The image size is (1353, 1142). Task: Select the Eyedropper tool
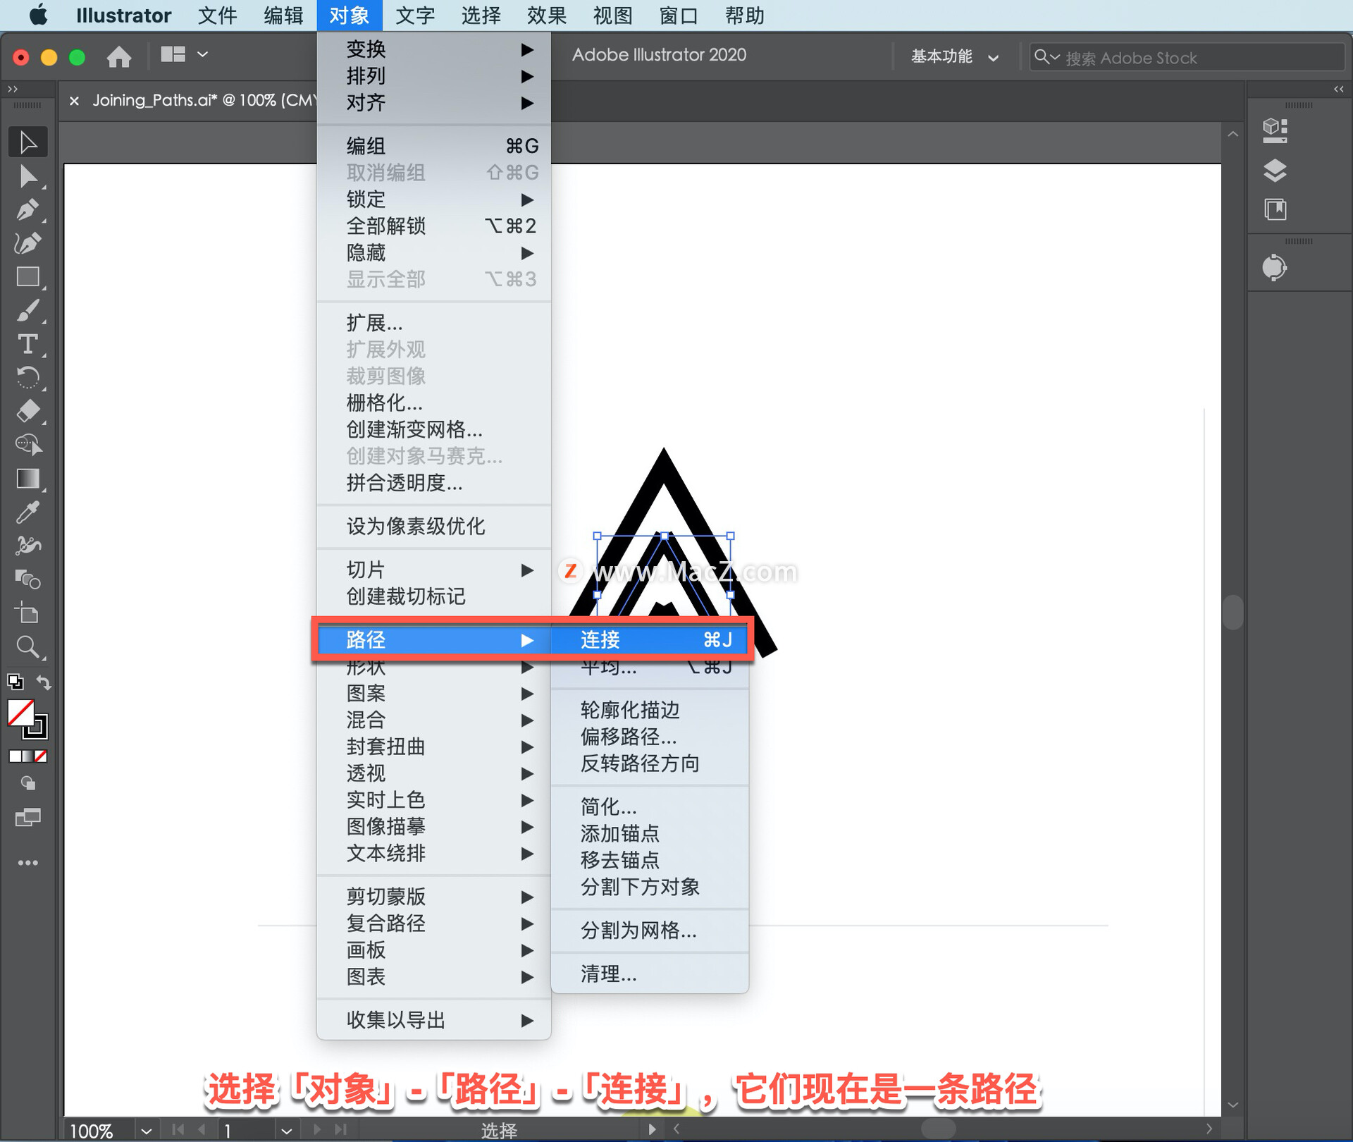click(x=27, y=512)
